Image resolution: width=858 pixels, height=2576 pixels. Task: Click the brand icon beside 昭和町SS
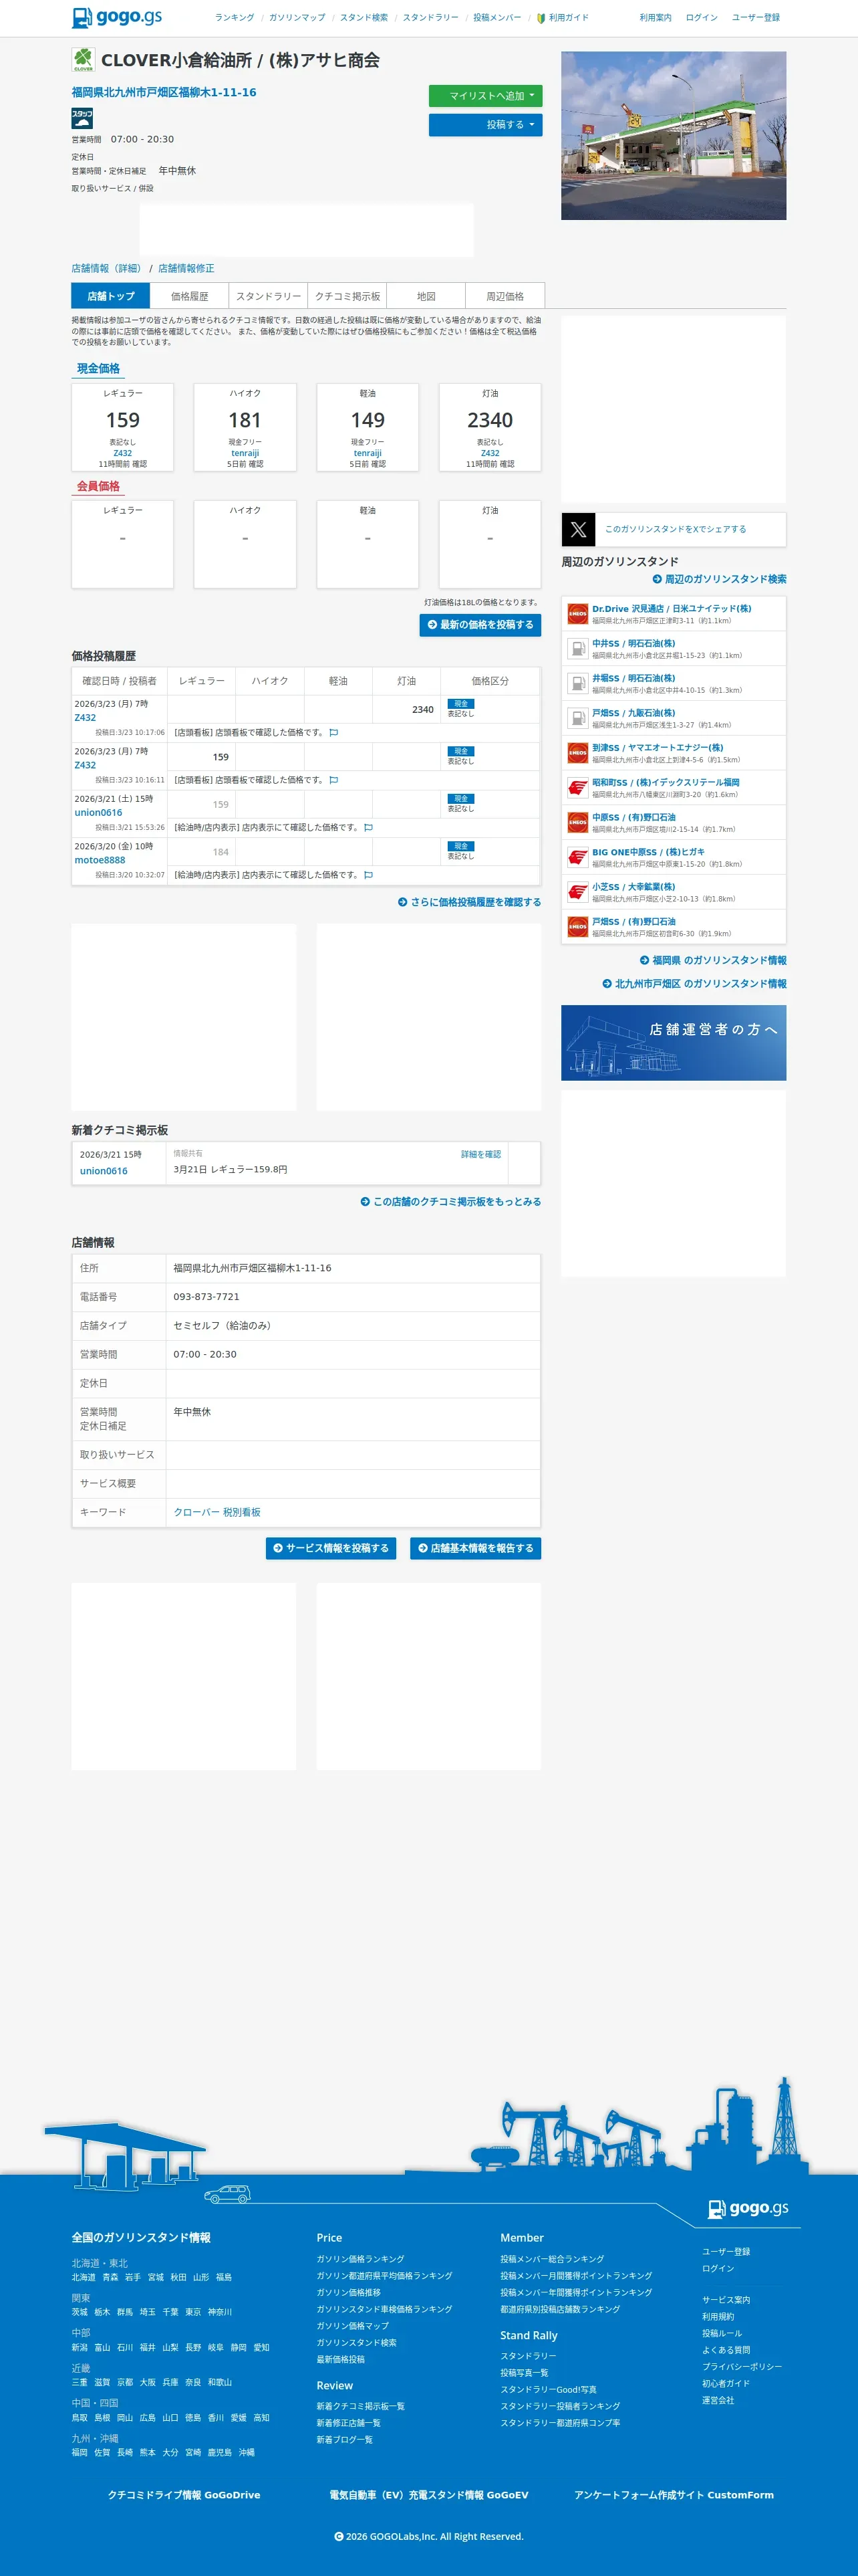(x=577, y=788)
